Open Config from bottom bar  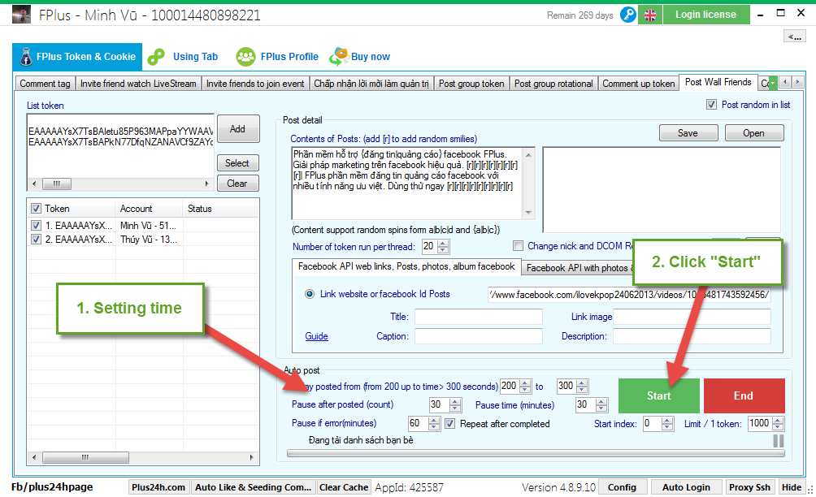click(x=622, y=487)
